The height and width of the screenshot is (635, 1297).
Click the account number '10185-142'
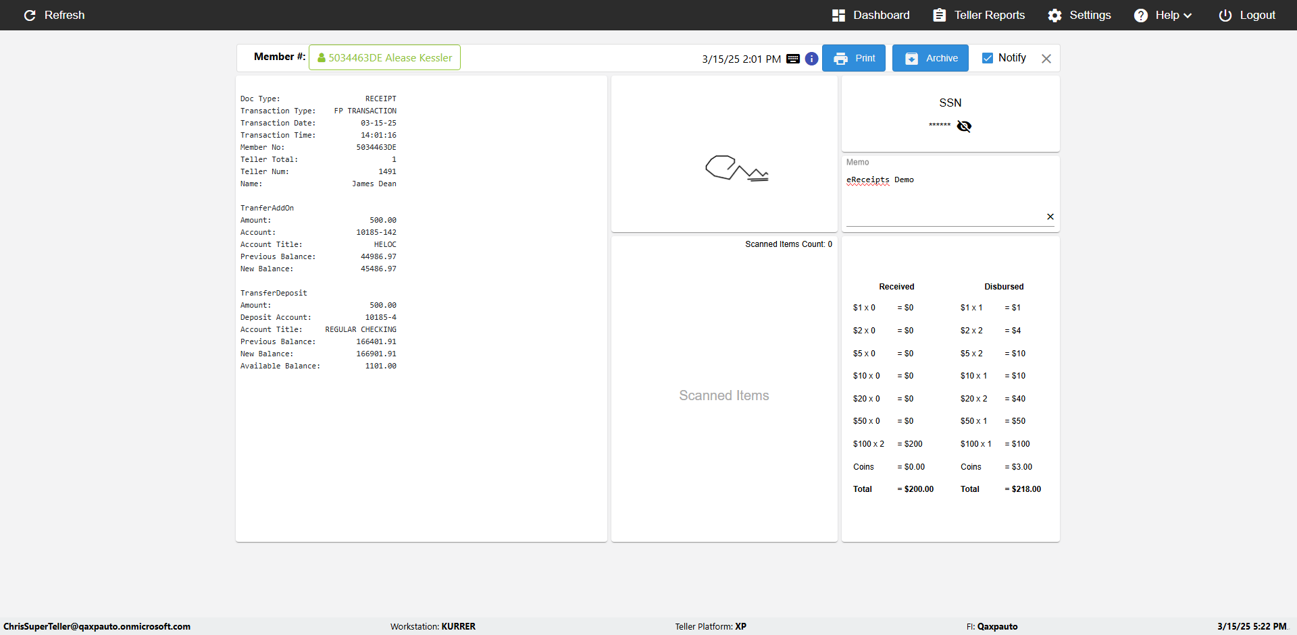coord(376,232)
